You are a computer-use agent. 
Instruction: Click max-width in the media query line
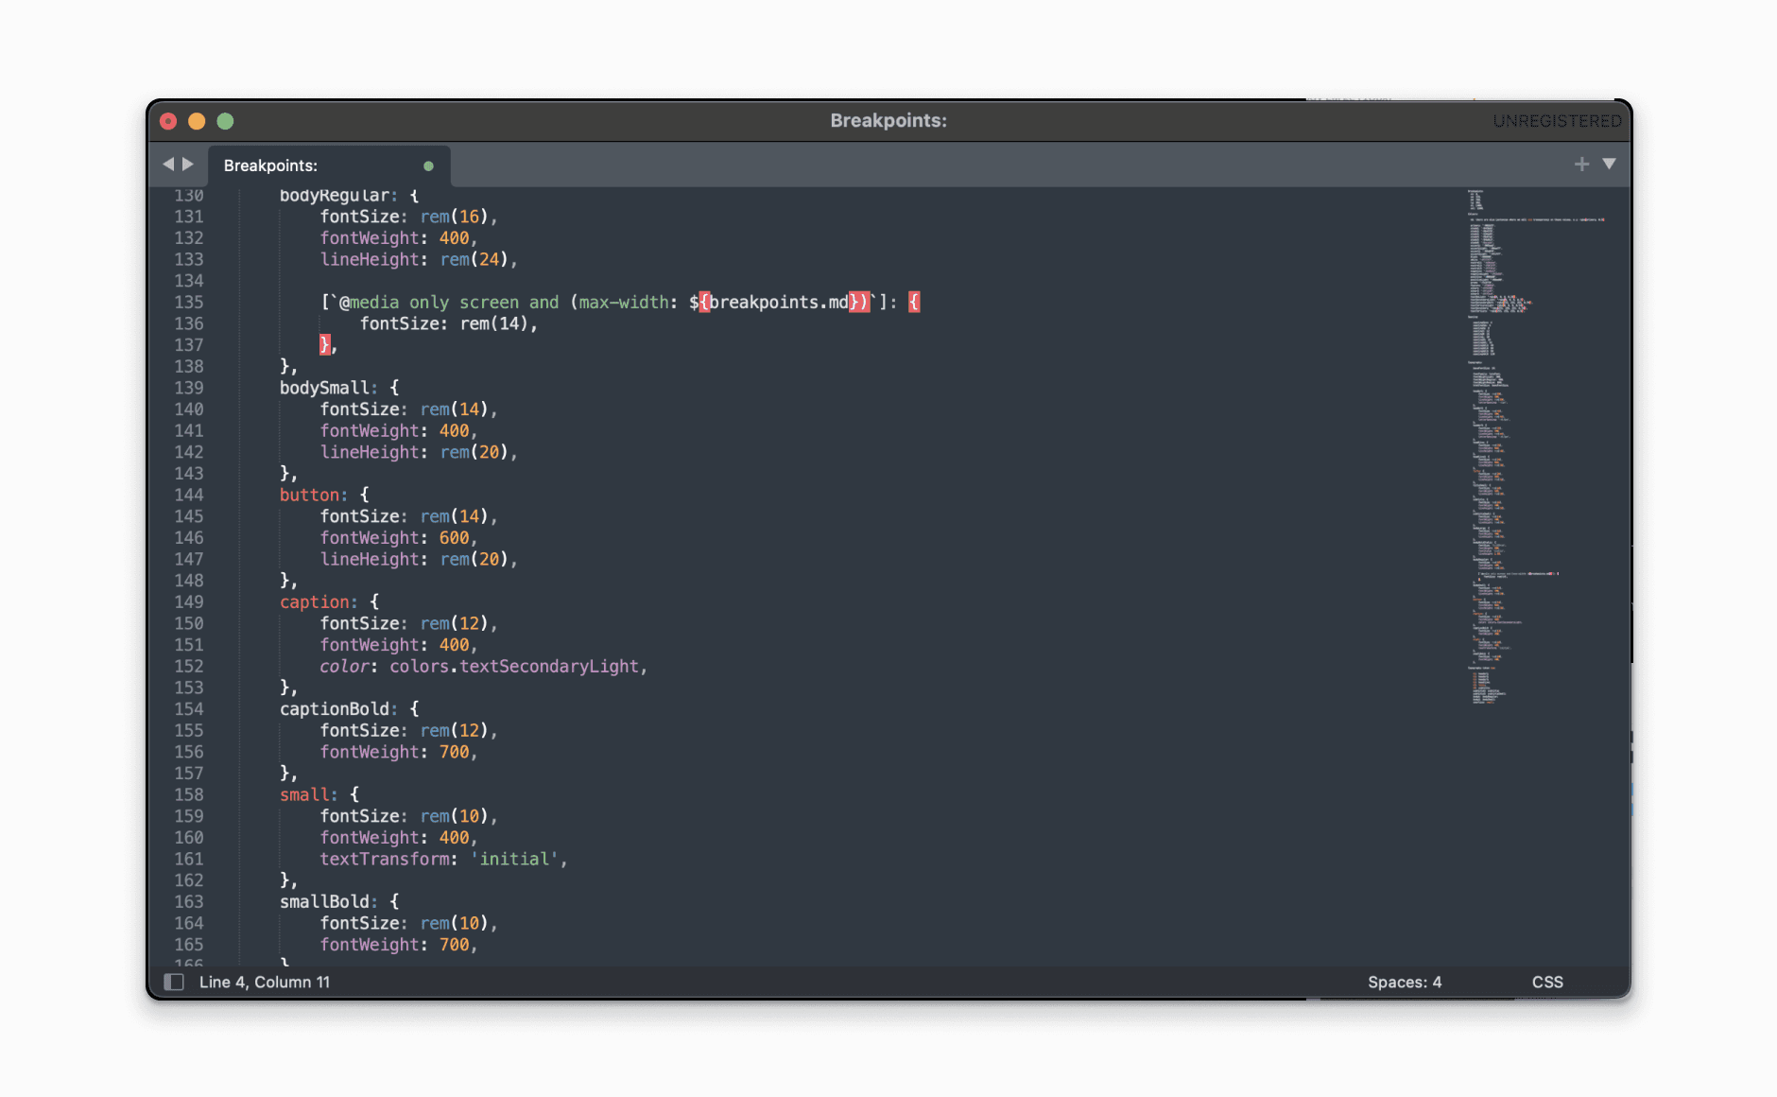point(624,302)
